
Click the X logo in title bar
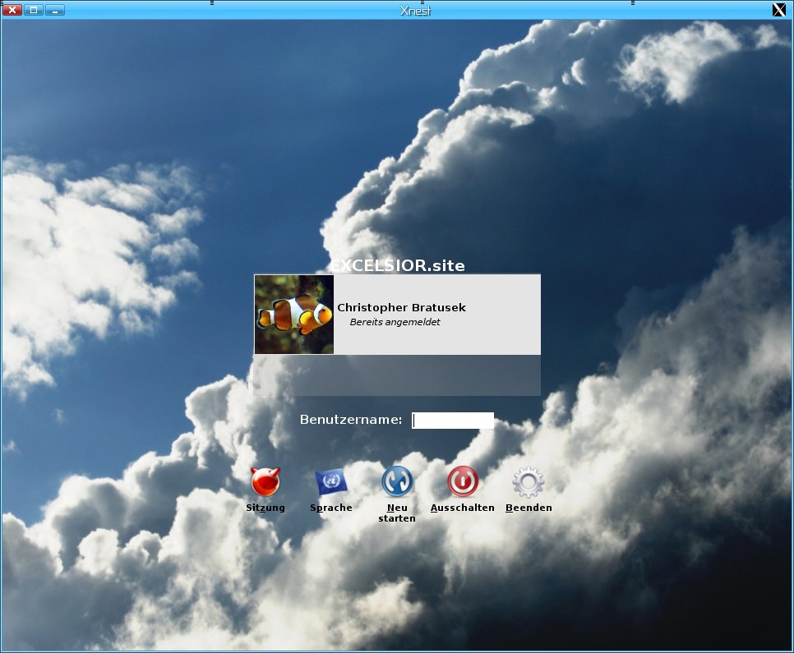[x=779, y=10]
